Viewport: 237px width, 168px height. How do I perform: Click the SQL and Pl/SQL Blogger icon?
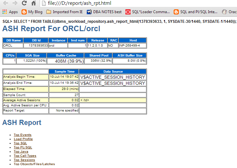coord(176,12)
